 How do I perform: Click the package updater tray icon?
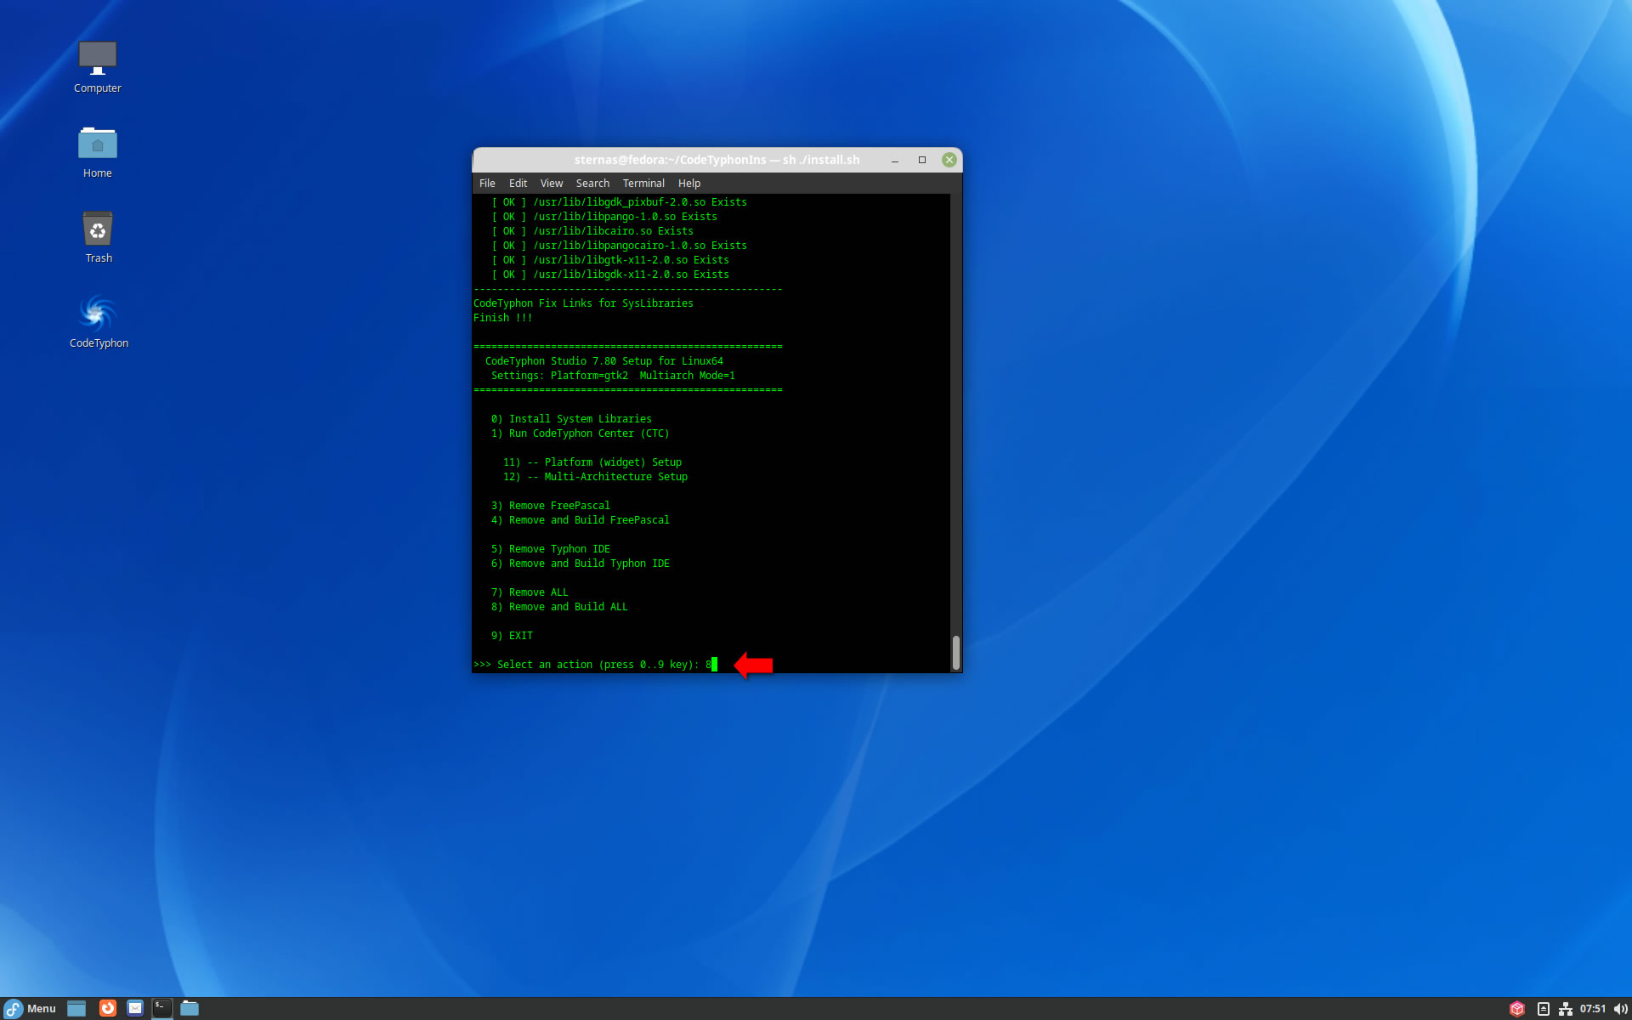(x=1516, y=1009)
